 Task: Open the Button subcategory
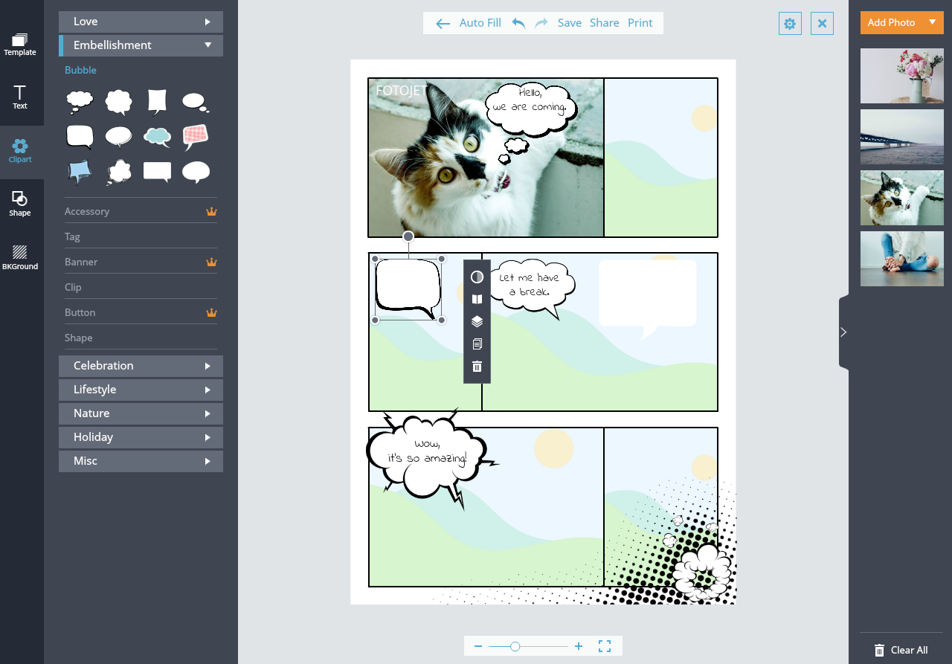point(141,312)
